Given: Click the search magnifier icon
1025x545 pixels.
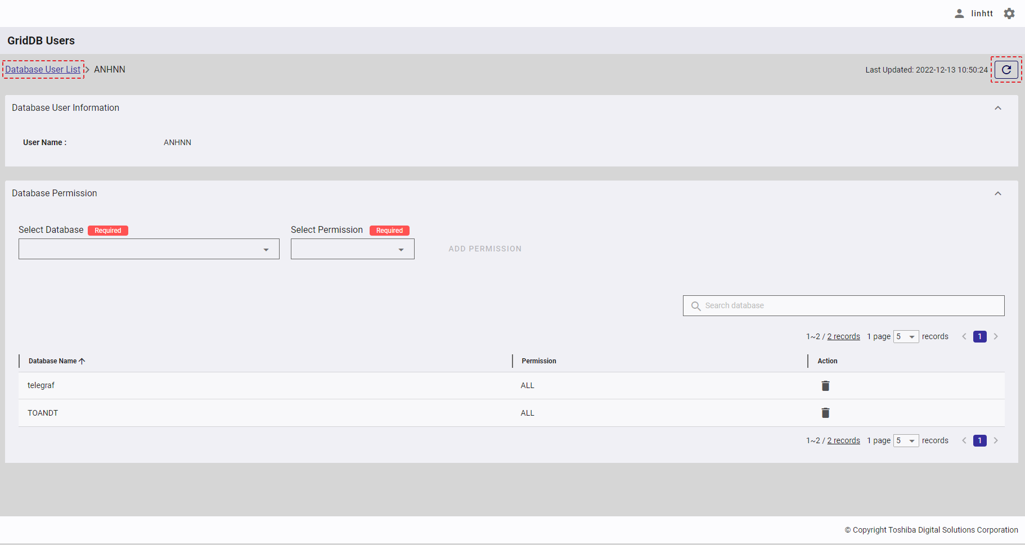Looking at the screenshot, I should pos(696,306).
